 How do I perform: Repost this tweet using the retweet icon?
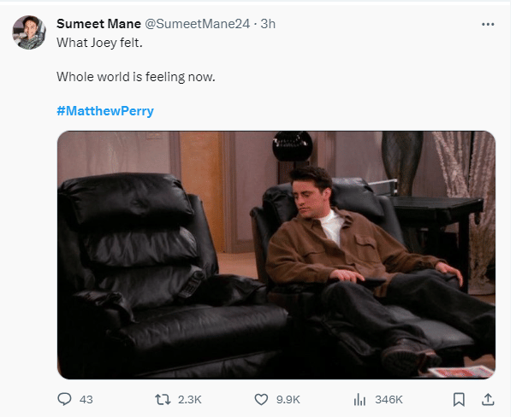click(163, 399)
